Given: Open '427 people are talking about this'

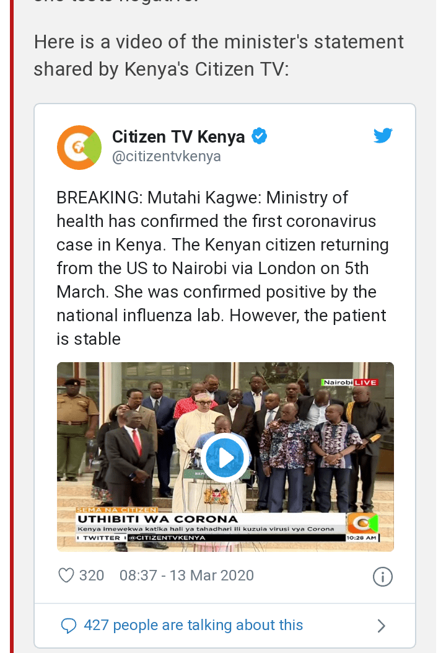Looking at the screenshot, I should point(193,625).
